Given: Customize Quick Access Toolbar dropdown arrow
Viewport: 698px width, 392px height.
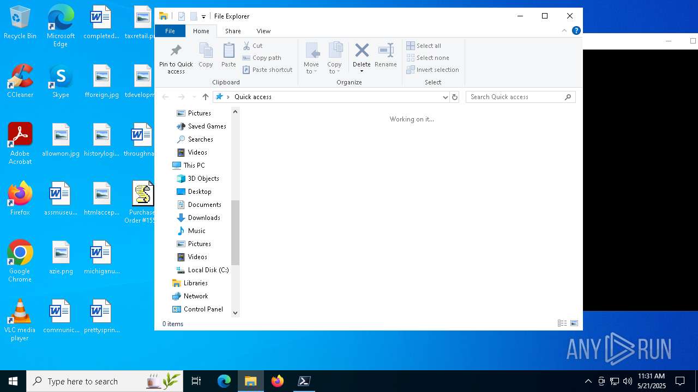Looking at the screenshot, I should pos(203,16).
